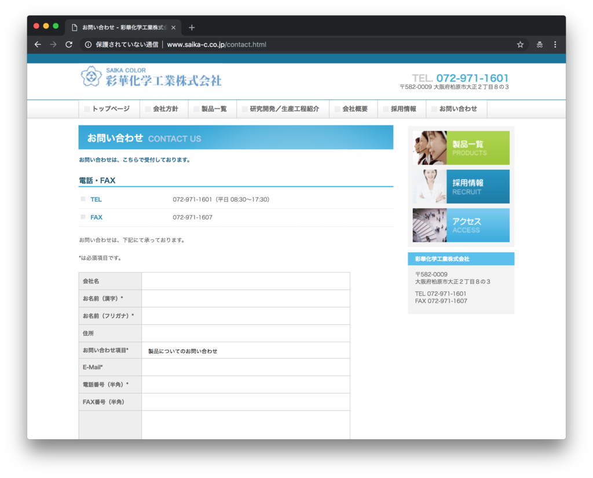The image size is (593, 478).
Task: Open 会社方針 navigation item
Action: (164, 109)
